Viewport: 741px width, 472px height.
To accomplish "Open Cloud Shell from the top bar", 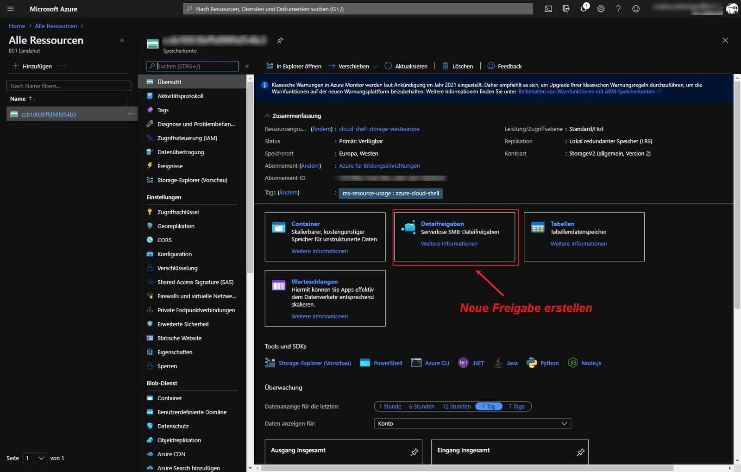I will coord(548,8).
